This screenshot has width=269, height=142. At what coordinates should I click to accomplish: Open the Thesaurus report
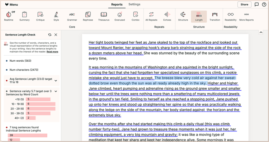pos(104,16)
